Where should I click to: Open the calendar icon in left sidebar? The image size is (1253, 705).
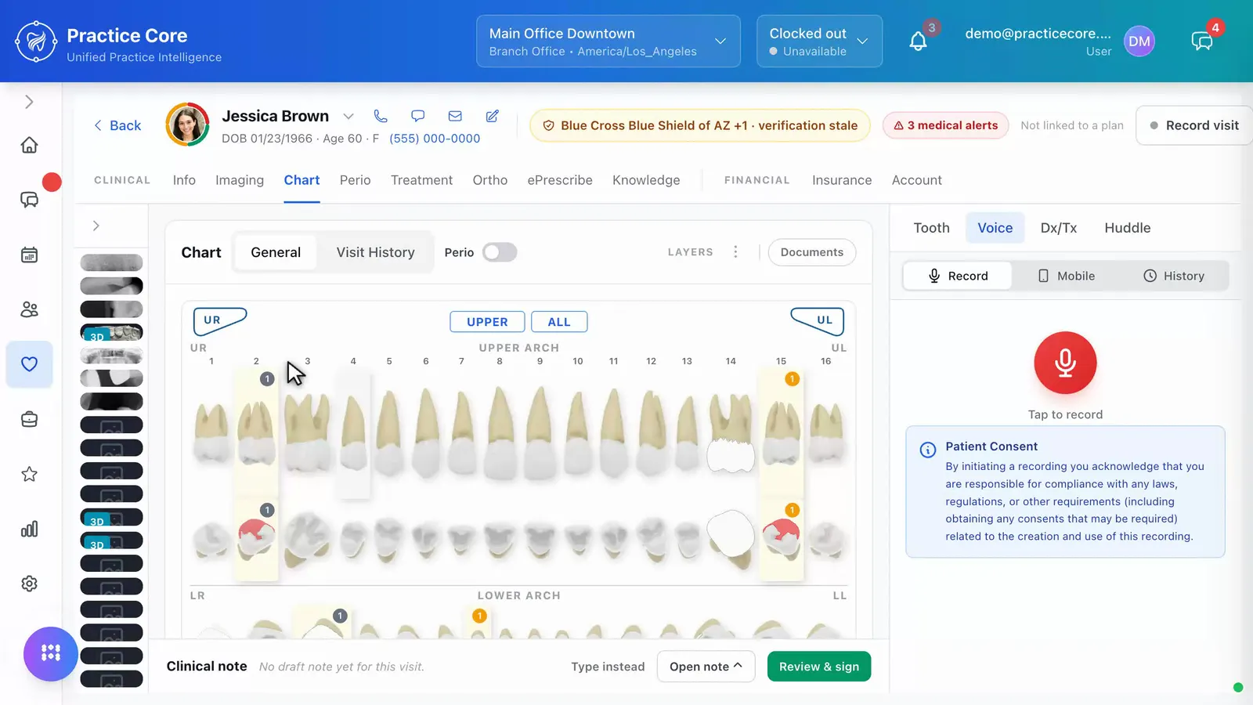click(29, 255)
